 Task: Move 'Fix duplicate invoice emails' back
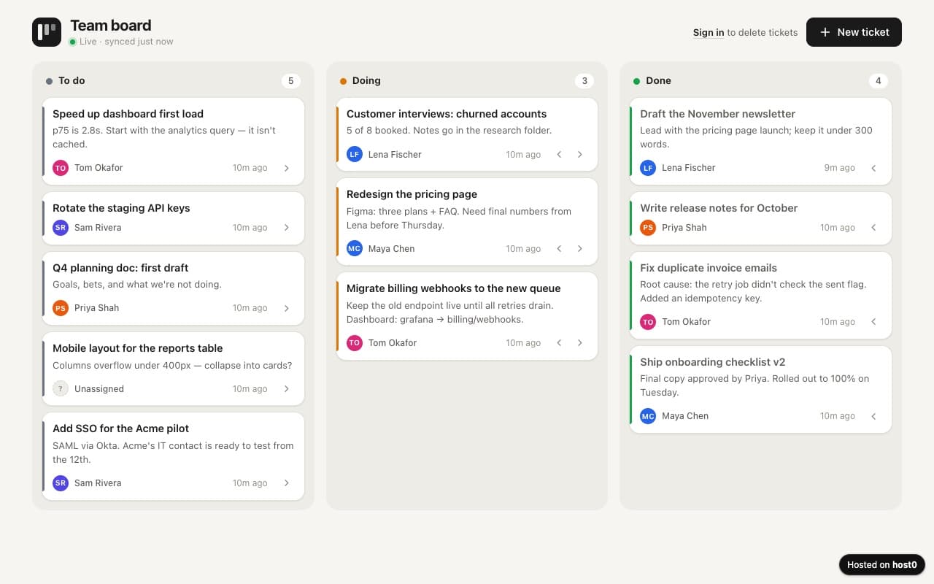click(874, 322)
